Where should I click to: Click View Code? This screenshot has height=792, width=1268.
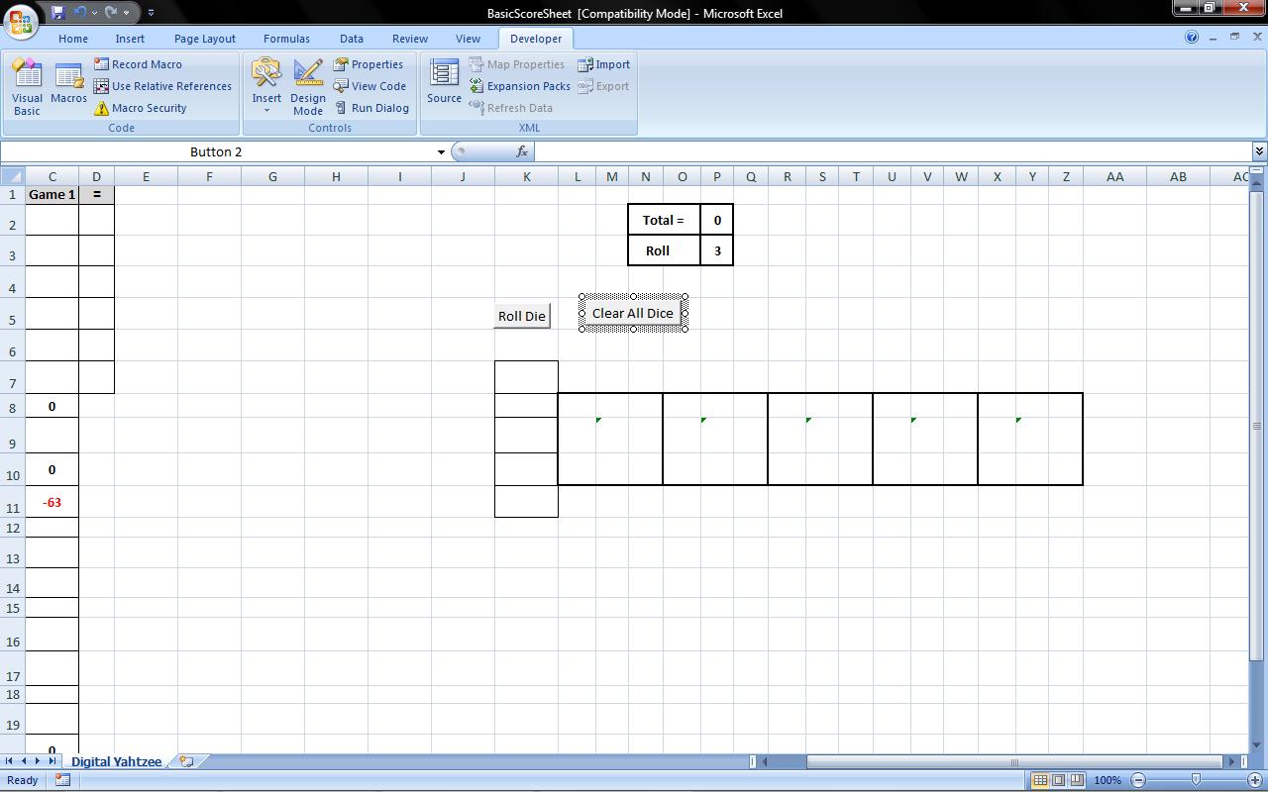tap(370, 86)
